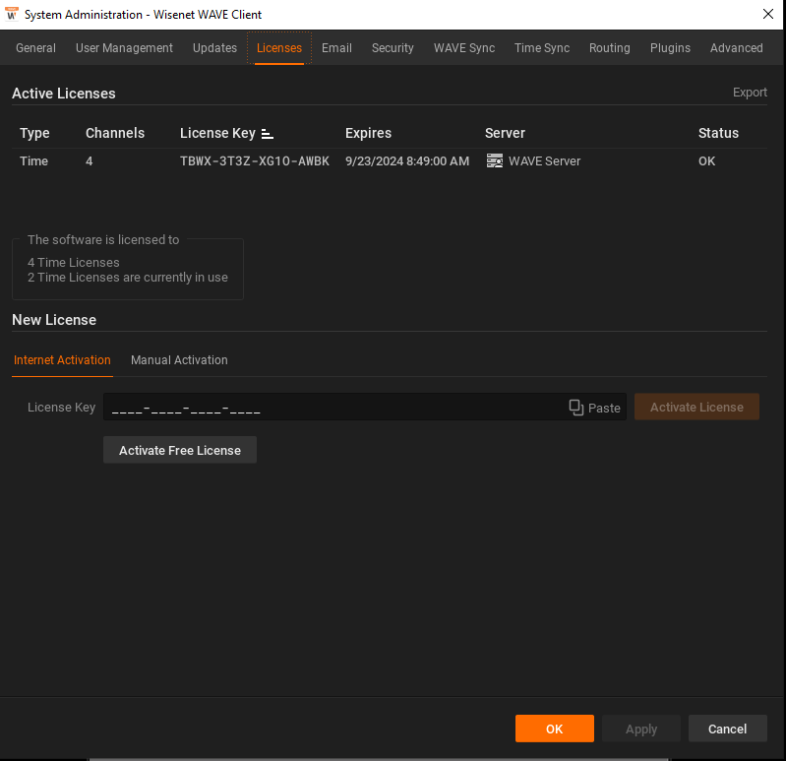
Task: Click the Activate License button
Action: 696,407
